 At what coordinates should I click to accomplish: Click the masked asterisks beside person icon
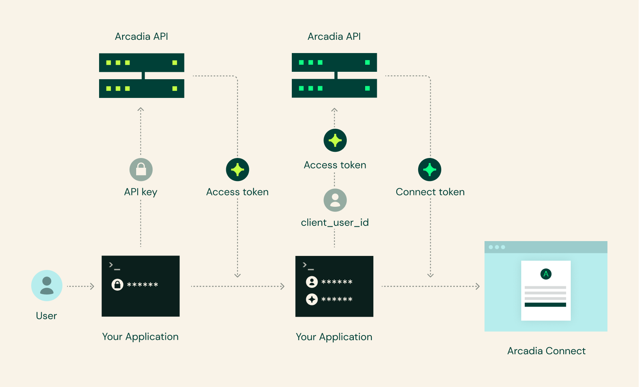pos(337,282)
